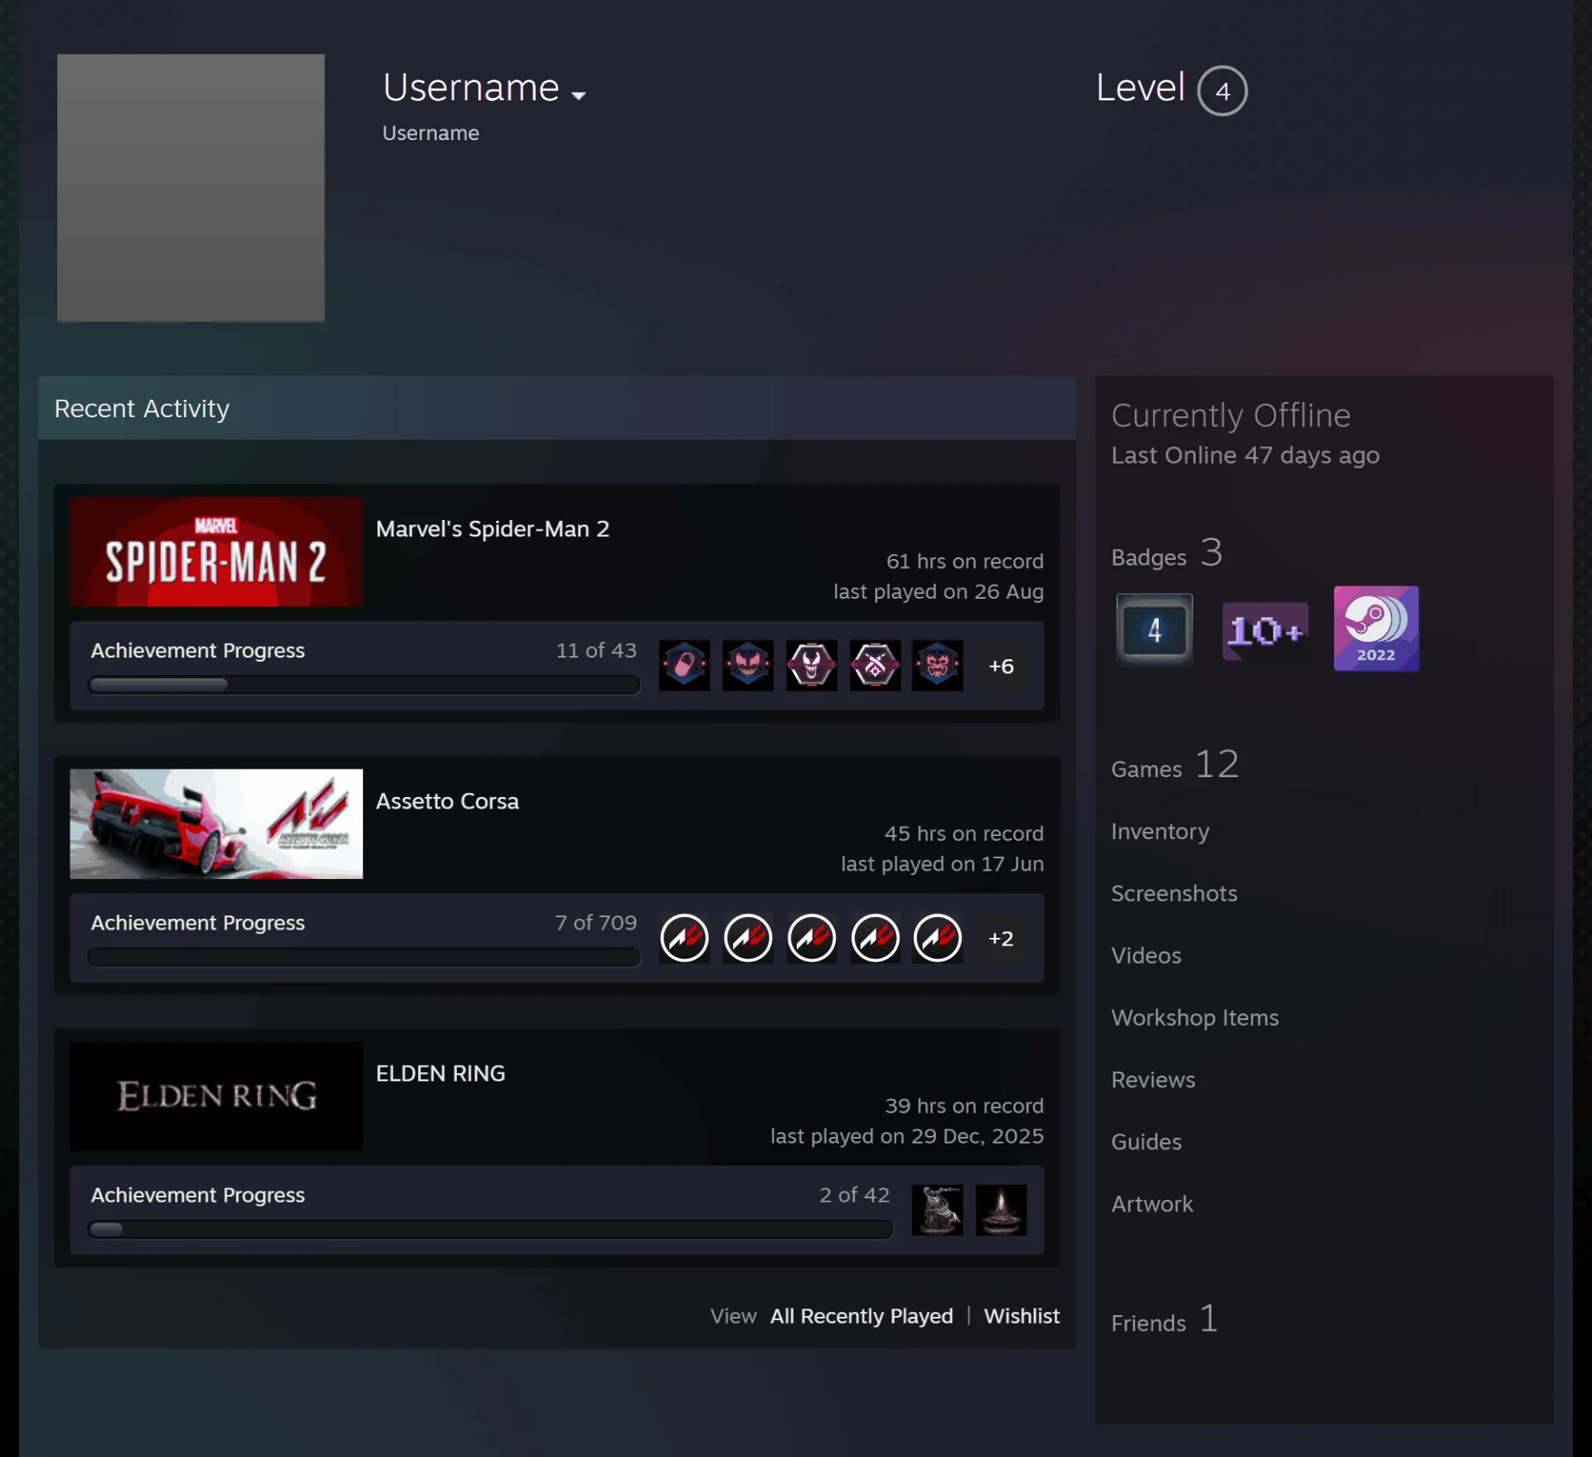
Task: Open Inventory in the sidebar
Action: (x=1160, y=831)
